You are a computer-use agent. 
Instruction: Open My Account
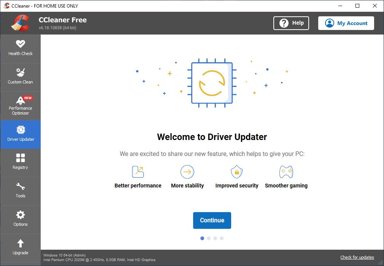coord(346,23)
